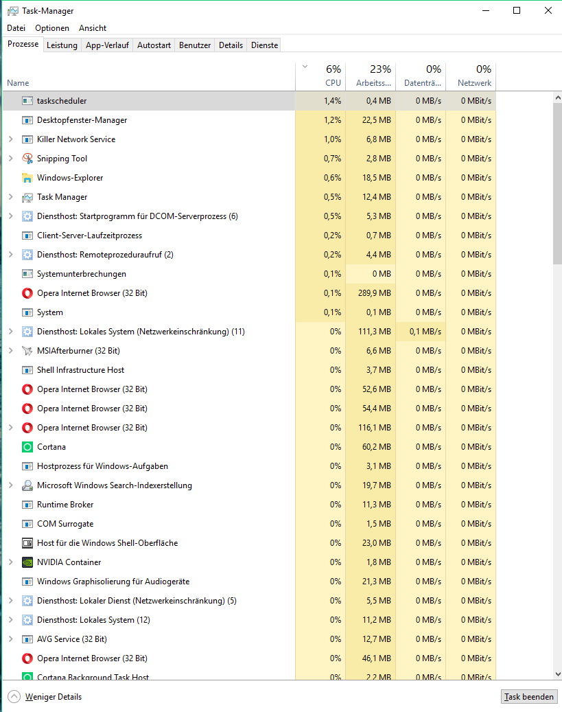The image size is (562, 712).
Task: Click the Snipping Tool scissors icon
Action: tap(27, 159)
